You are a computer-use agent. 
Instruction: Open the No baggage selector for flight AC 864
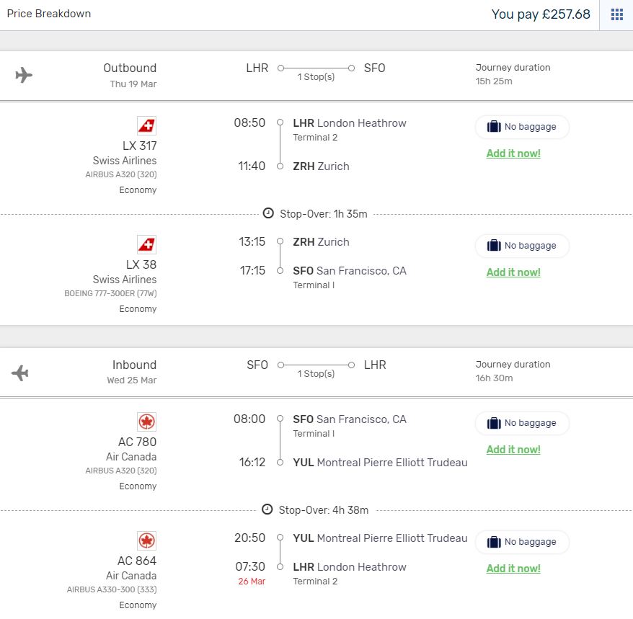pos(523,542)
